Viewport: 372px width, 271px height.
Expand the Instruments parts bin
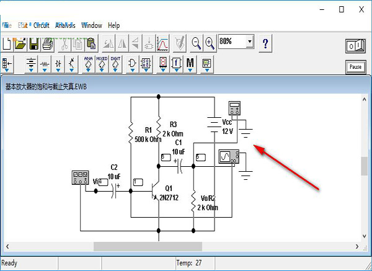coord(206,64)
